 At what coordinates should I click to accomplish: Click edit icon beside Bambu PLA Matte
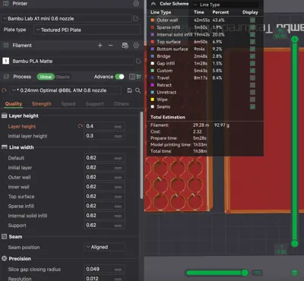(x=138, y=61)
